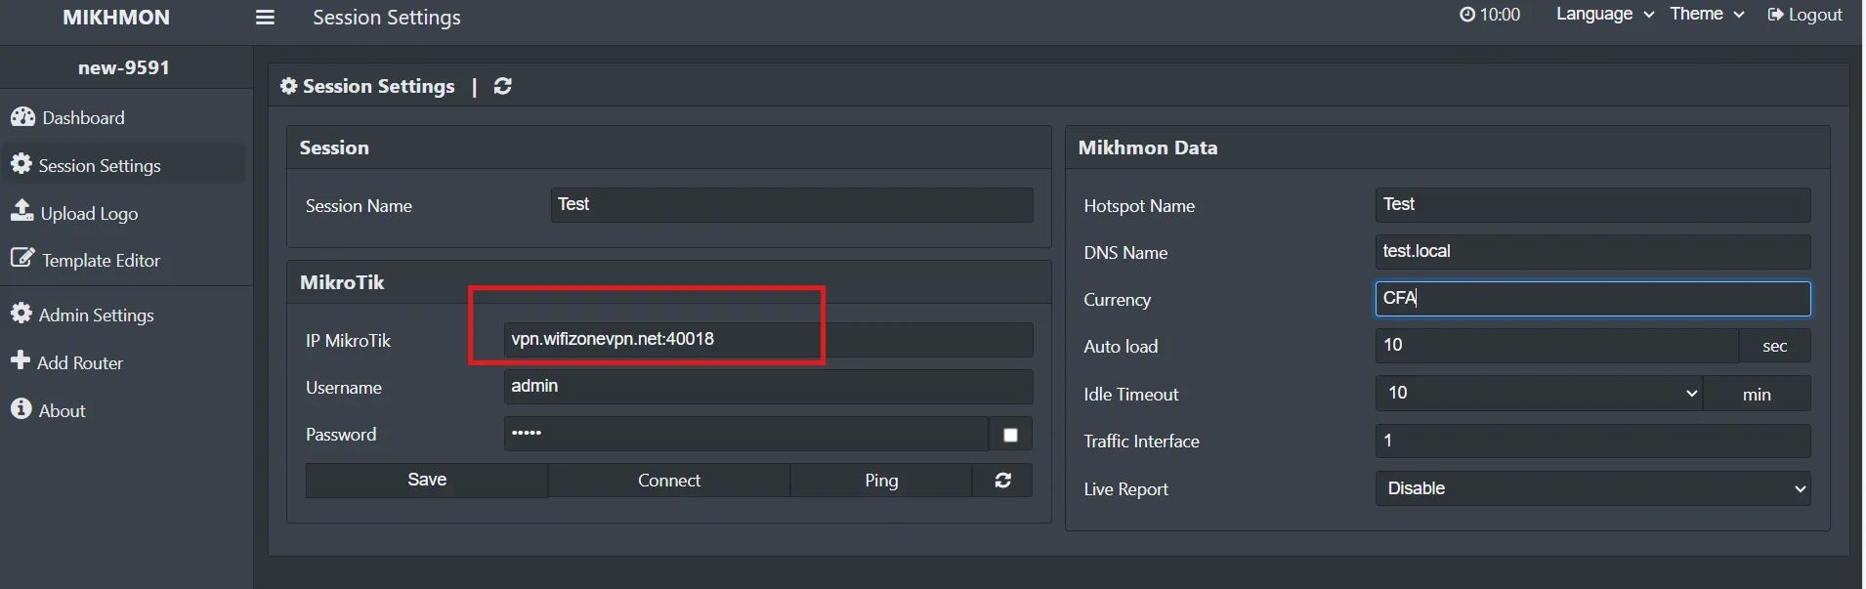Open the Idle Timeout dropdown
The width and height of the screenshot is (1866, 589).
1539,394
